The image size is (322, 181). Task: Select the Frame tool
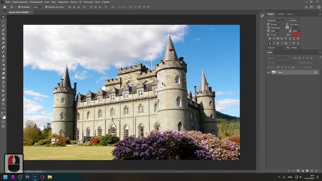pos(4,39)
